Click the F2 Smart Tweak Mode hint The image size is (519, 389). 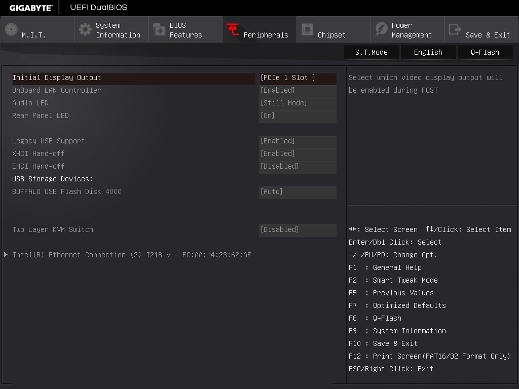393,280
